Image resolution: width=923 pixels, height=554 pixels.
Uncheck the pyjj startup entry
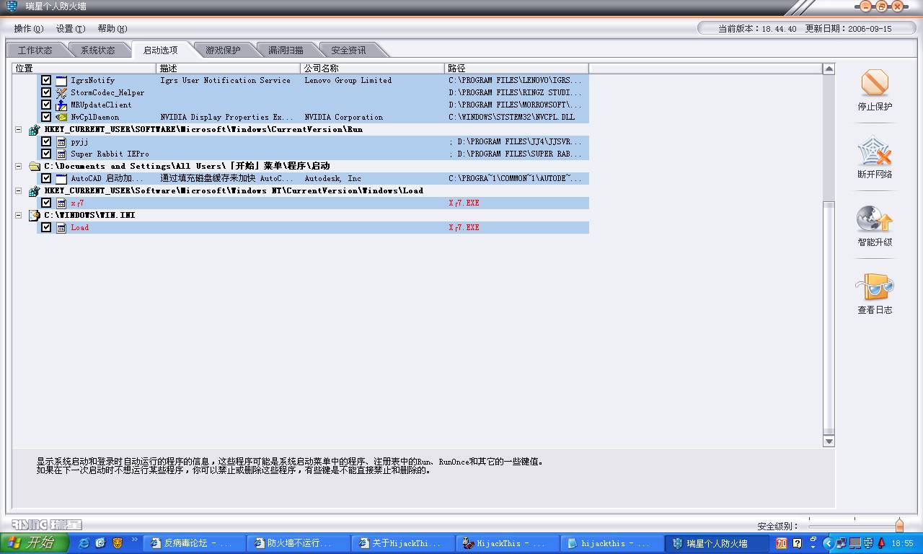[x=46, y=142]
